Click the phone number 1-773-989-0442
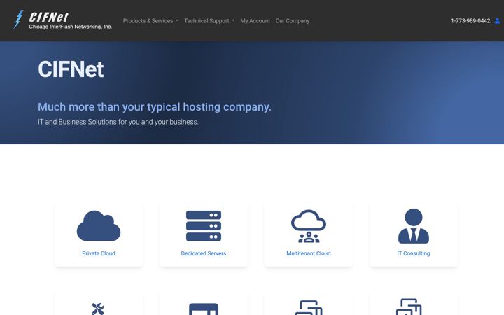 click(x=470, y=20)
